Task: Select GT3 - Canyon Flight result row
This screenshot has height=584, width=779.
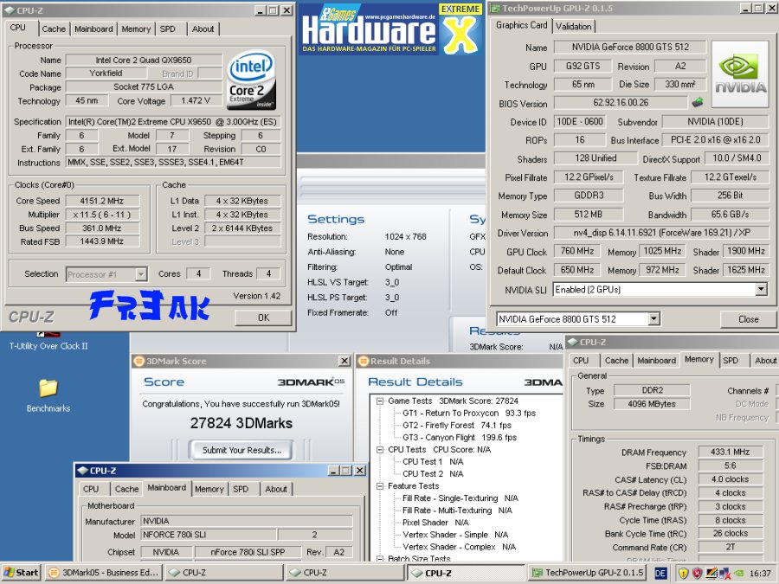Action: click(460, 438)
